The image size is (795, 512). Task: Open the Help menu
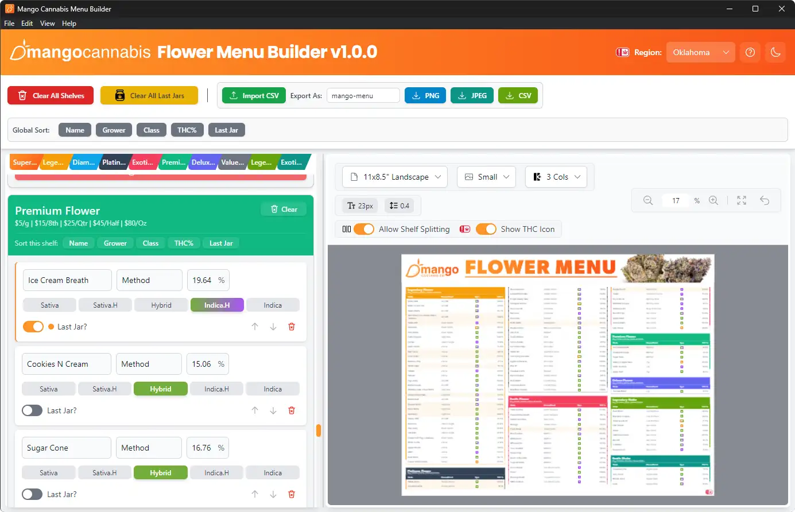[69, 24]
